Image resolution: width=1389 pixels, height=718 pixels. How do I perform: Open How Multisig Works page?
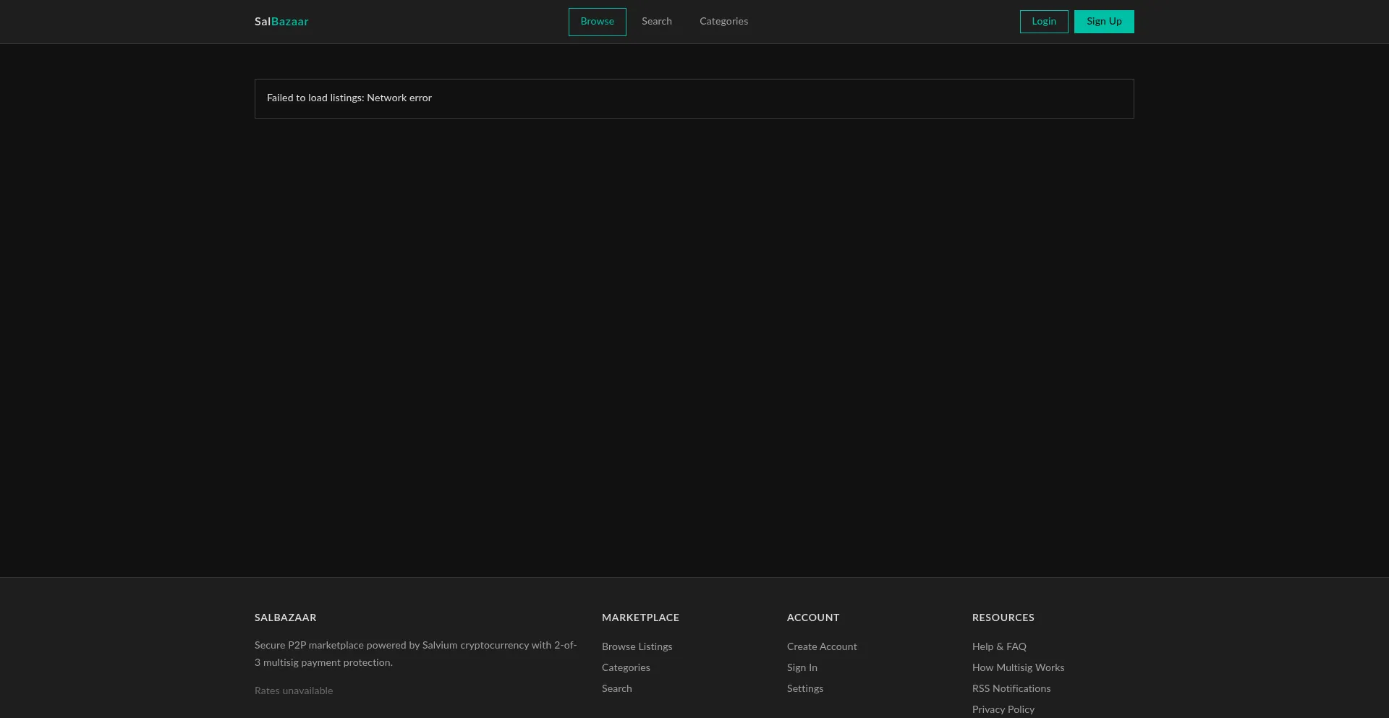[1018, 668]
